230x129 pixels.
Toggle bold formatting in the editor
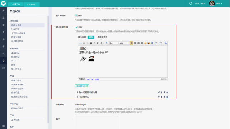[91, 43]
